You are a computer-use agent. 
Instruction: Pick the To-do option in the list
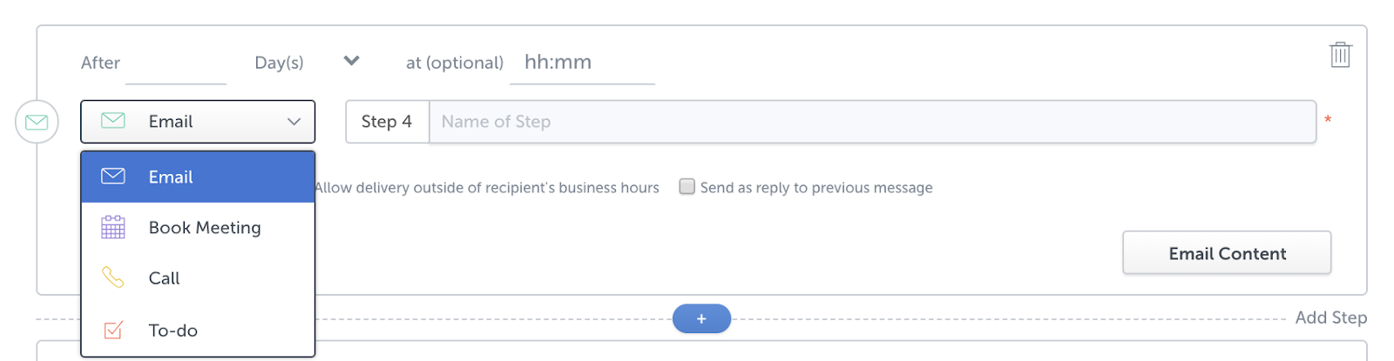pos(173,331)
